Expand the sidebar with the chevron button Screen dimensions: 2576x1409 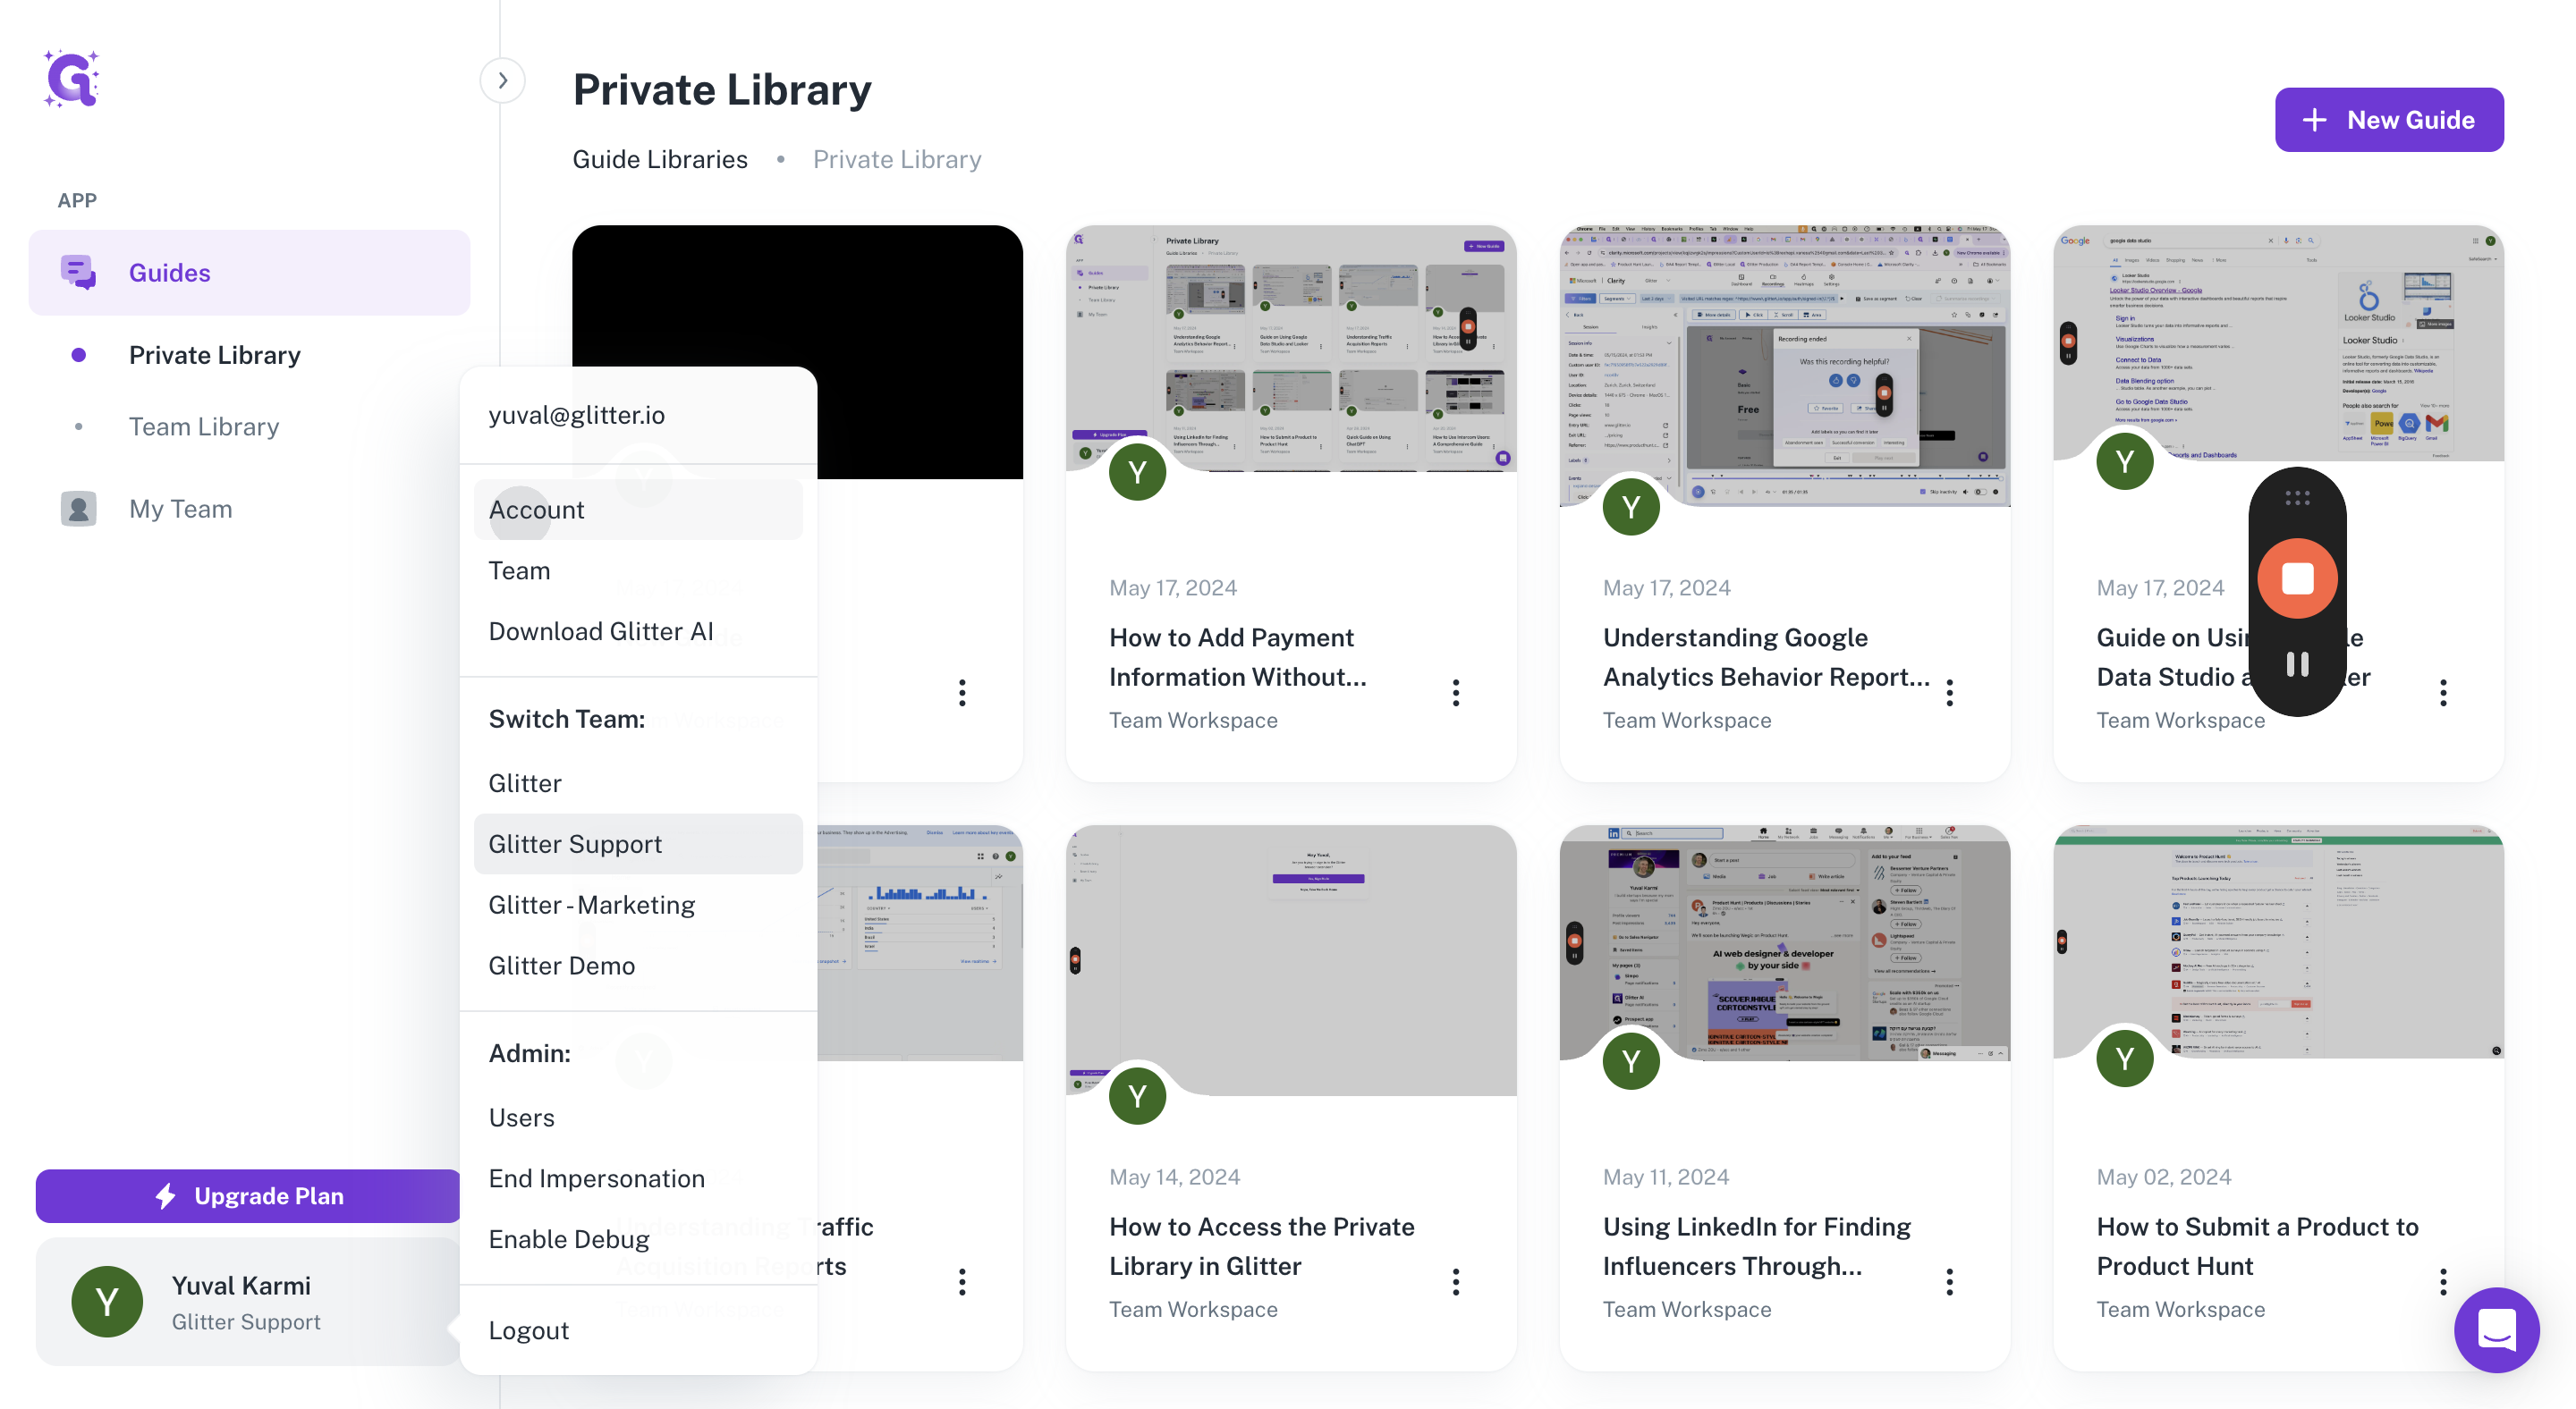coord(502,80)
